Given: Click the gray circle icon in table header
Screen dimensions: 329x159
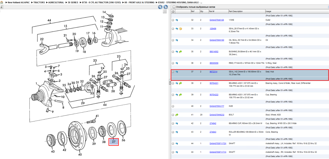Looking at the screenshot, I should pos(173,11).
